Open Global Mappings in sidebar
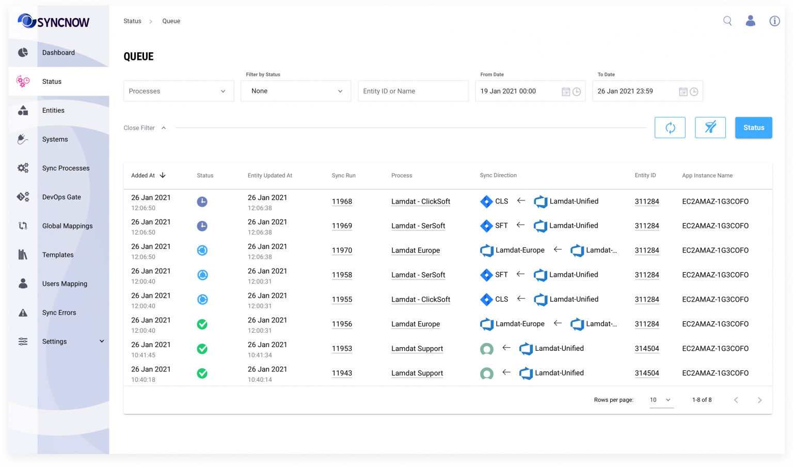The image size is (793, 467). pos(59,226)
